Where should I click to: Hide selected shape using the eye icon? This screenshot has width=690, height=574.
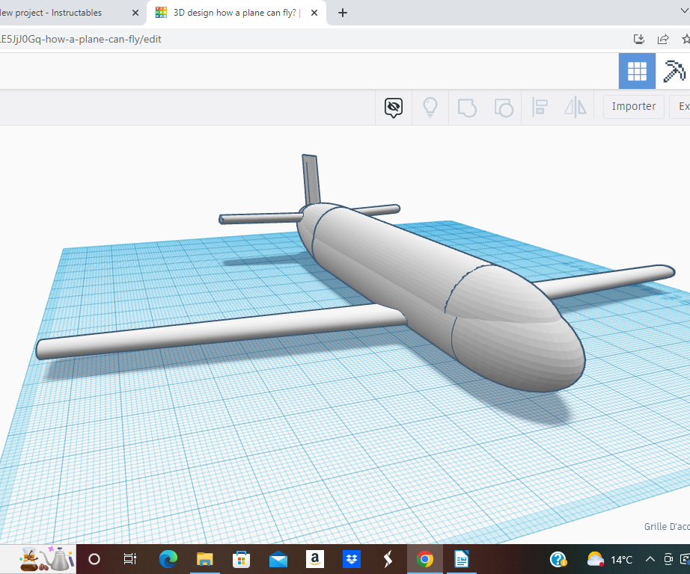393,106
